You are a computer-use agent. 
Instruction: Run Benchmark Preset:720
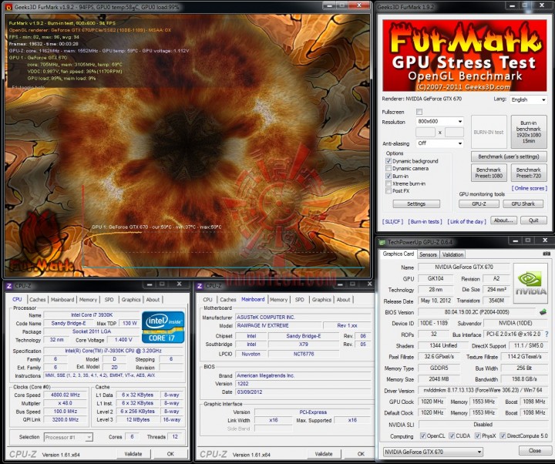(529, 173)
